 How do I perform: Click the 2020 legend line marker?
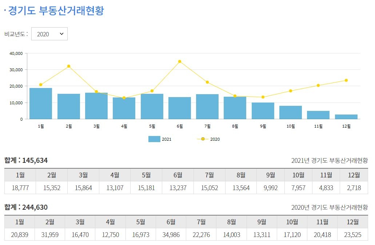203,139
